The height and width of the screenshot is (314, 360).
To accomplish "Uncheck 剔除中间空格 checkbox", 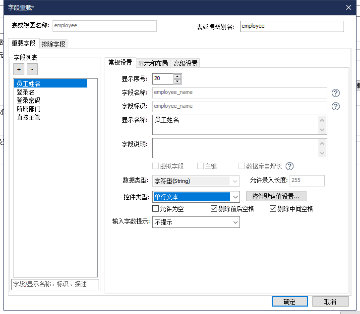I will 273,209.
